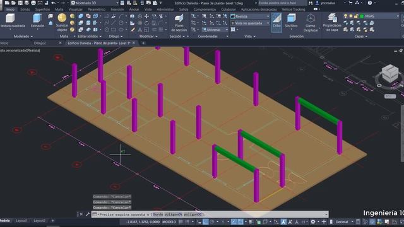
Task: Expand the Modelado panel
Action: (x=23, y=37)
